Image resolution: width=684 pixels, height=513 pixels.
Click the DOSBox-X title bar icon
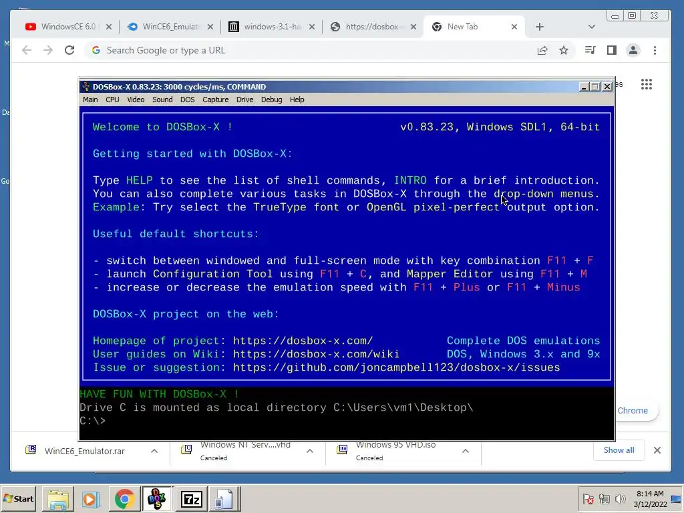pos(86,86)
